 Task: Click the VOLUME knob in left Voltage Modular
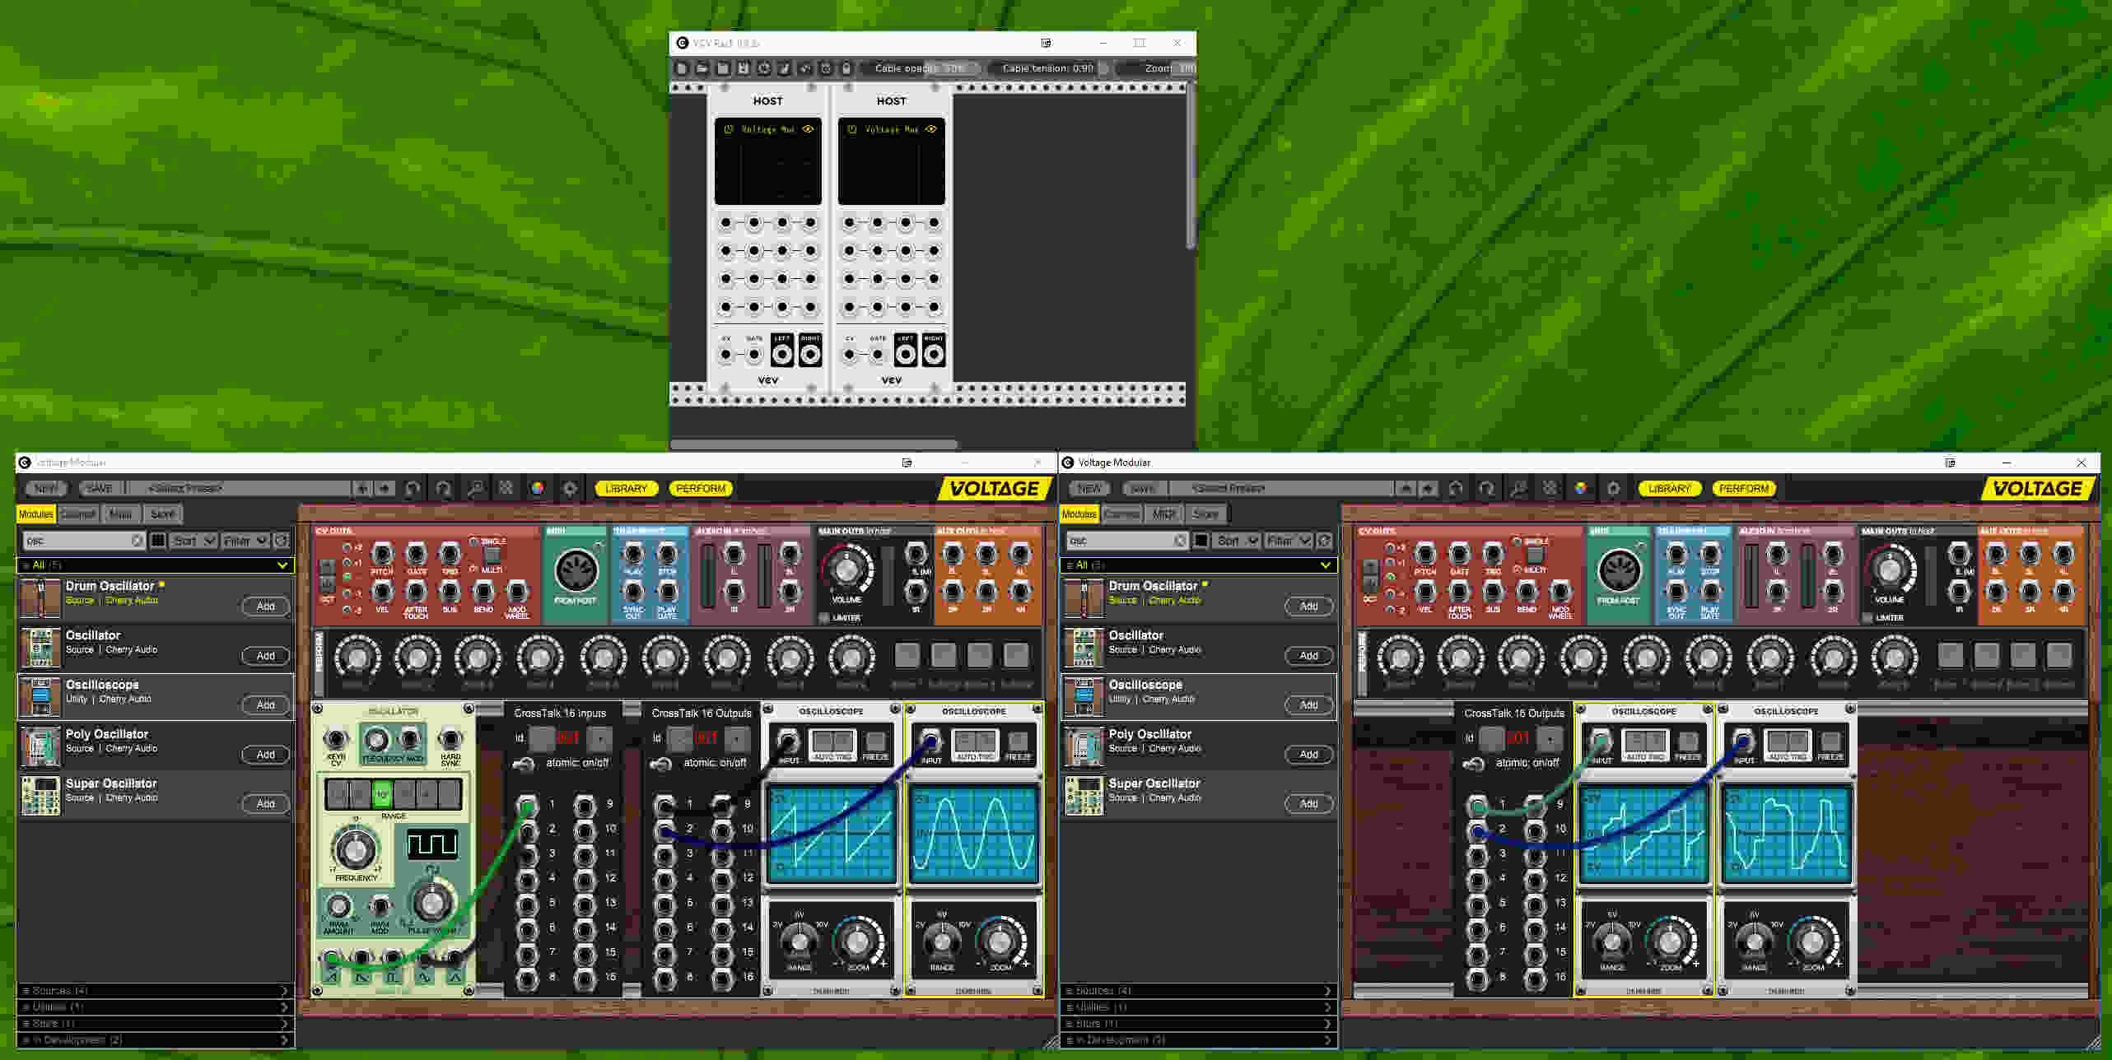pos(846,569)
